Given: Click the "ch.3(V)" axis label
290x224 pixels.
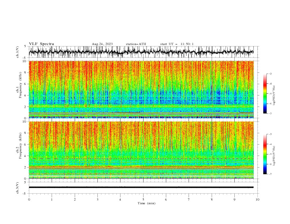Looking at the screenshot, I should click(x=18, y=188).
